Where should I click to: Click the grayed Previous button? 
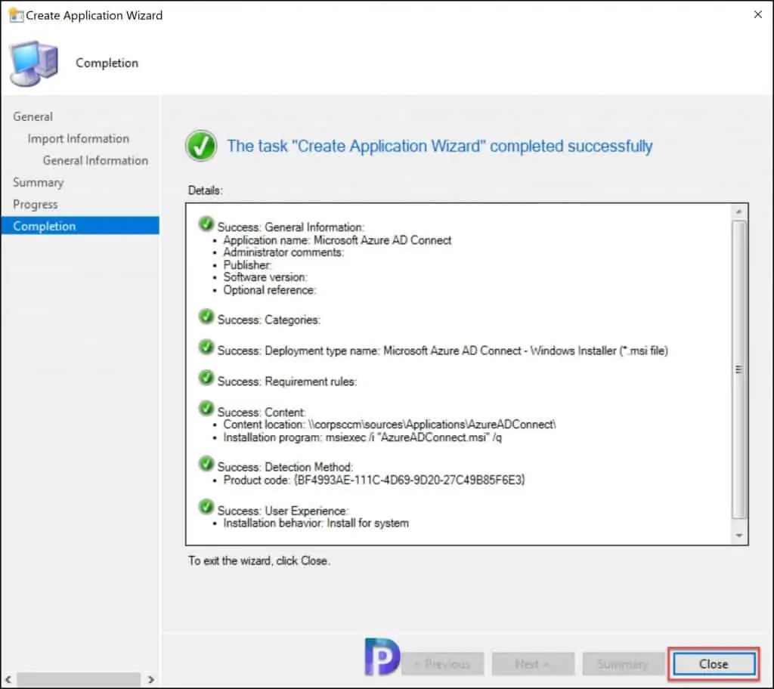coord(443,664)
